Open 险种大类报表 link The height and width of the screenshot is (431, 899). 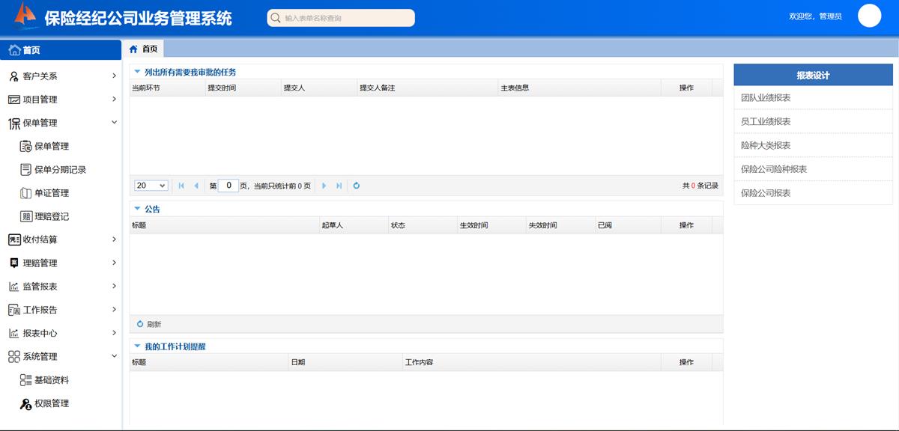pos(766,145)
